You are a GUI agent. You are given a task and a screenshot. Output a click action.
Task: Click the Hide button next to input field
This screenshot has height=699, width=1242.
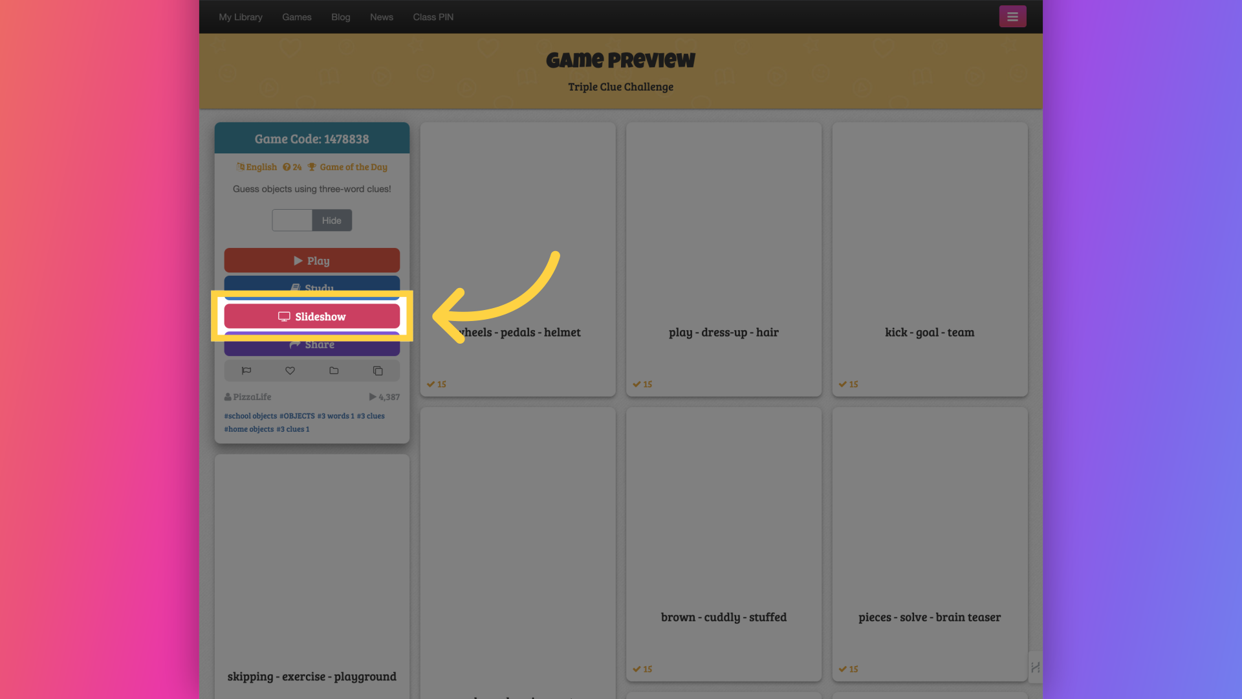(x=332, y=220)
